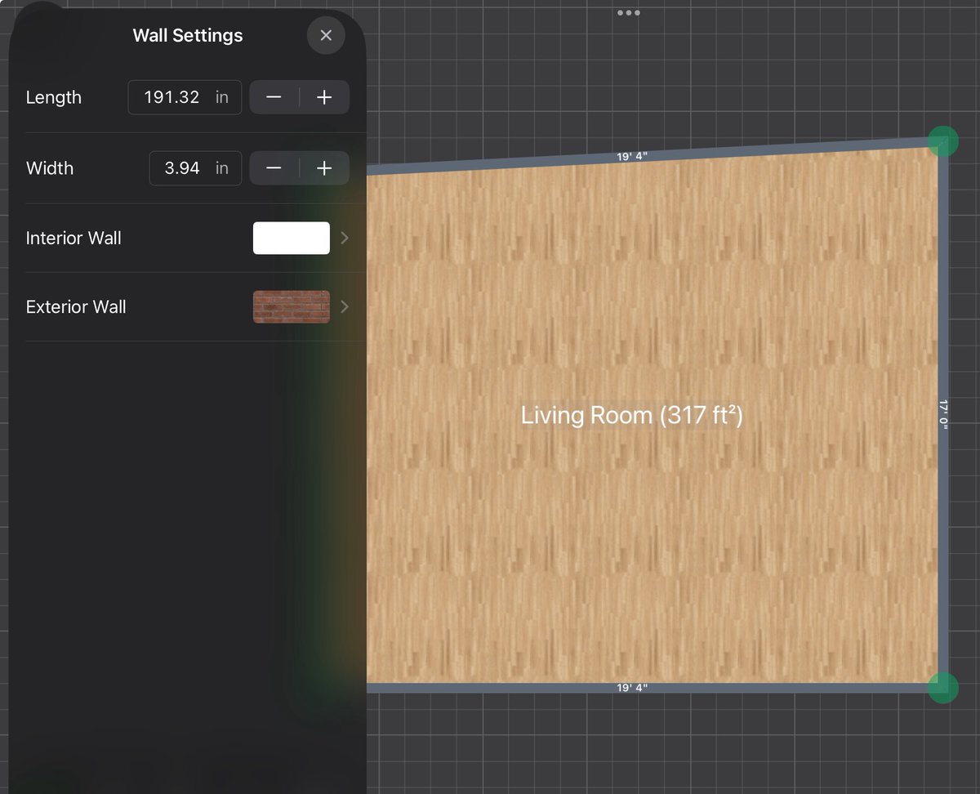Select the bottom-right green wall corner handle
The height and width of the screenshot is (794, 980).
[943, 687]
